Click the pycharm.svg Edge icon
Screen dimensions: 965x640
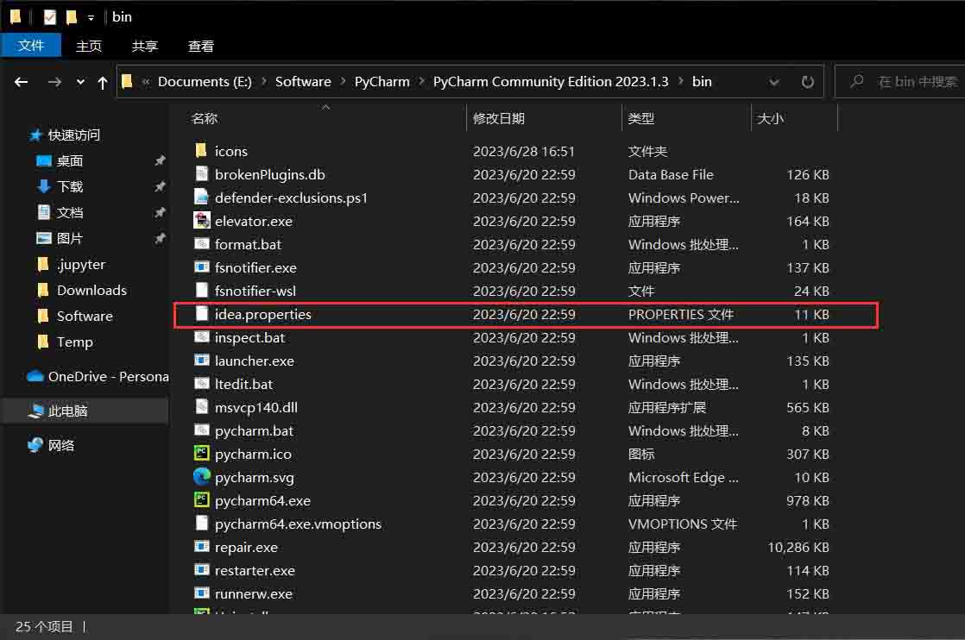click(201, 477)
